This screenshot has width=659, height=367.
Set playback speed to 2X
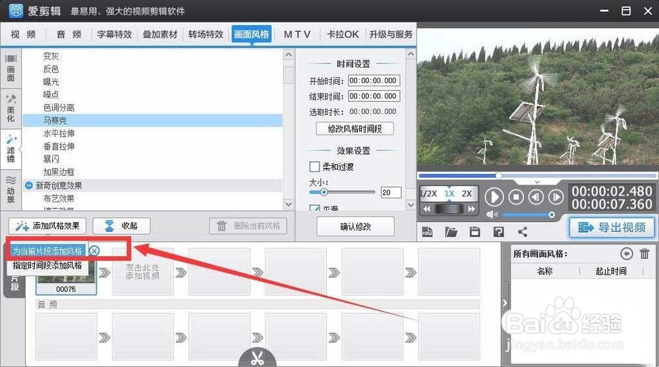pyautogui.click(x=467, y=194)
